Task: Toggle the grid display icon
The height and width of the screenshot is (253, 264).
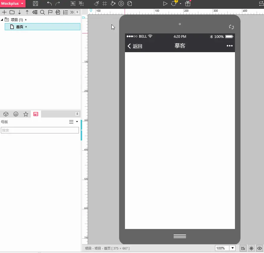Action: (105, 4)
